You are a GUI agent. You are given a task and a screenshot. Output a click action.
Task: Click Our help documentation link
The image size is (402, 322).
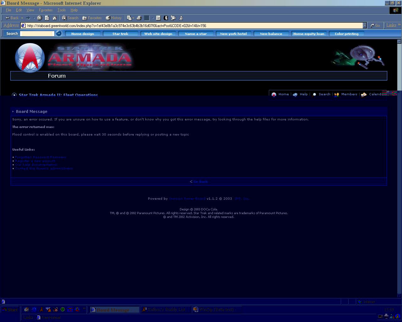(36, 164)
